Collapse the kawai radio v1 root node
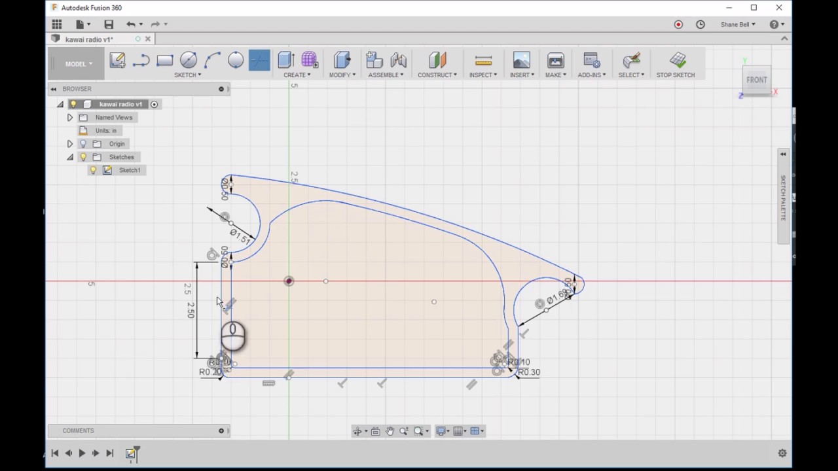This screenshot has width=838, height=471. tap(60, 104)
